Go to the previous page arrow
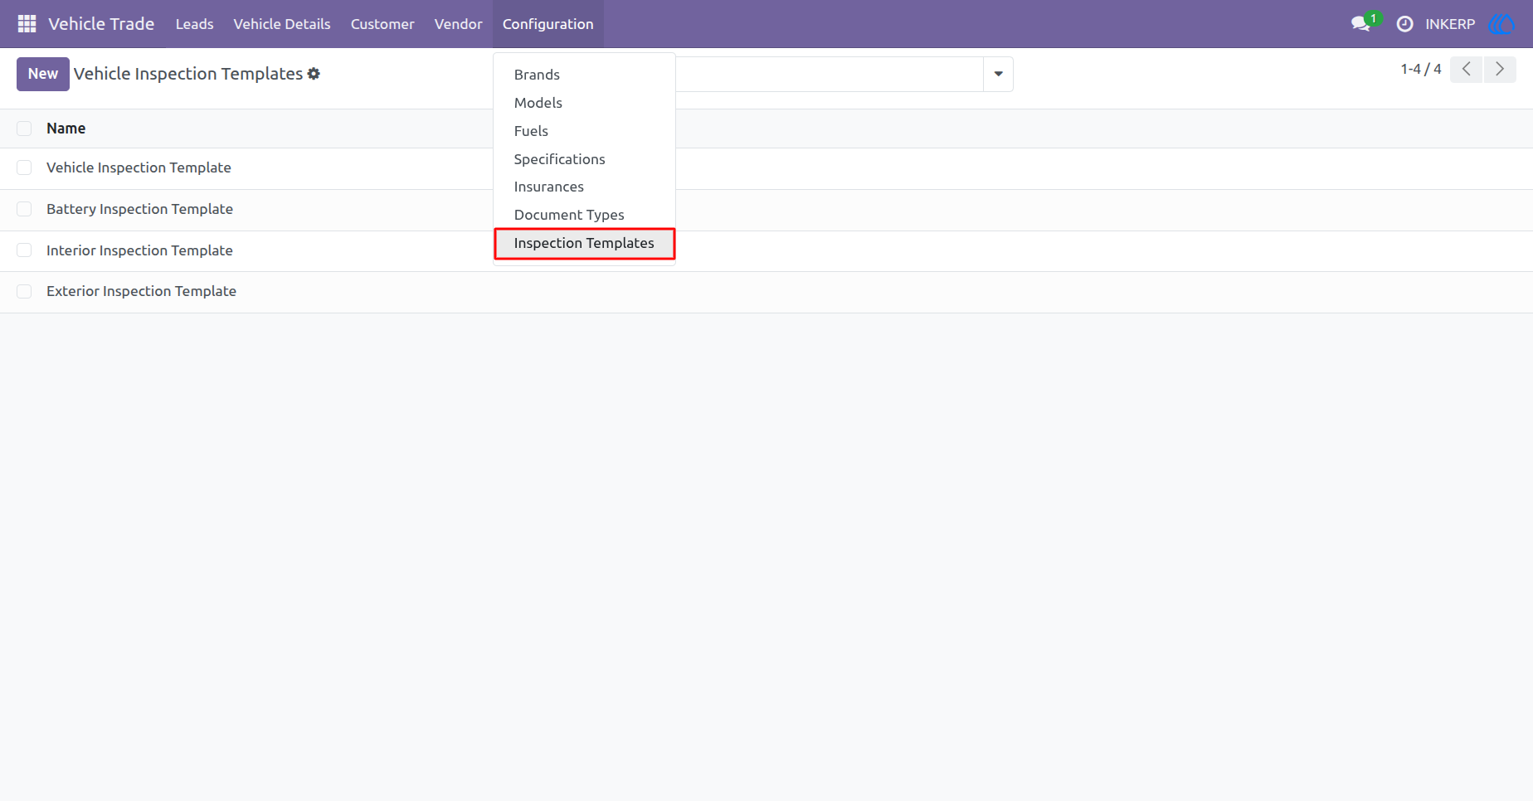1533x801 pixels. click(1466, 70)
